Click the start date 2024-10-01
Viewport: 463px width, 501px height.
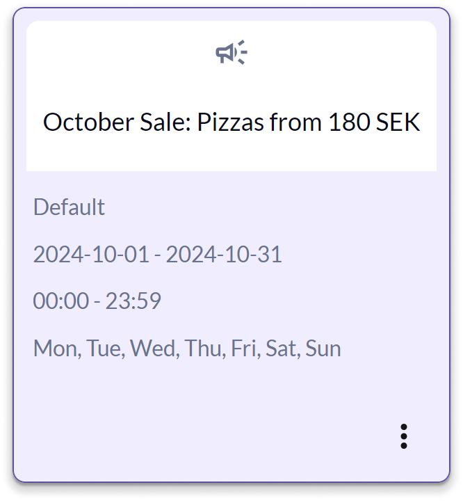(x=91, y=255)
